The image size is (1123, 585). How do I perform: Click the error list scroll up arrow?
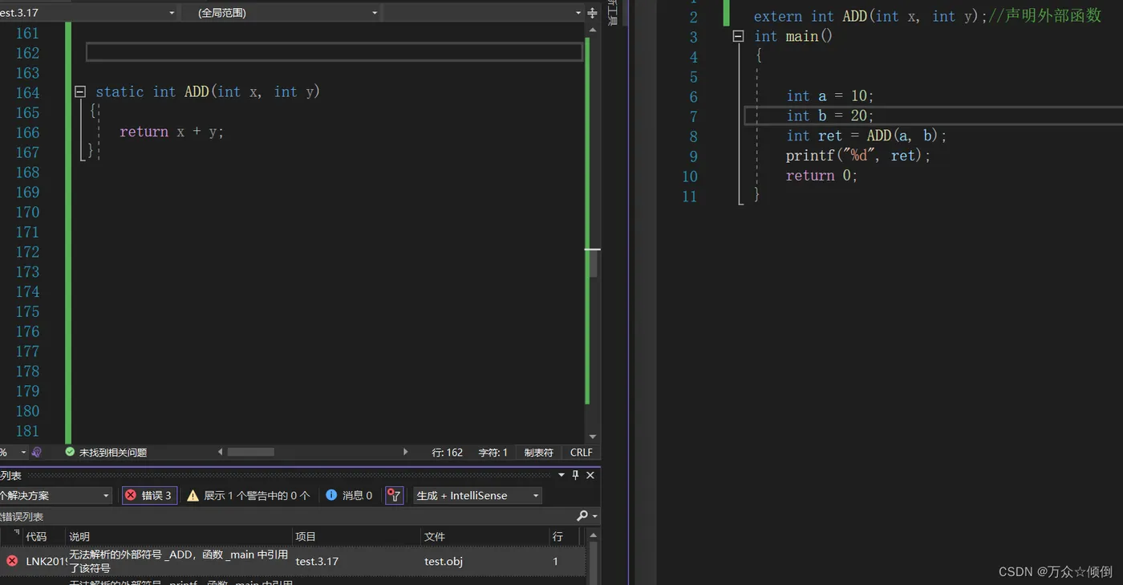pos(593,535)
